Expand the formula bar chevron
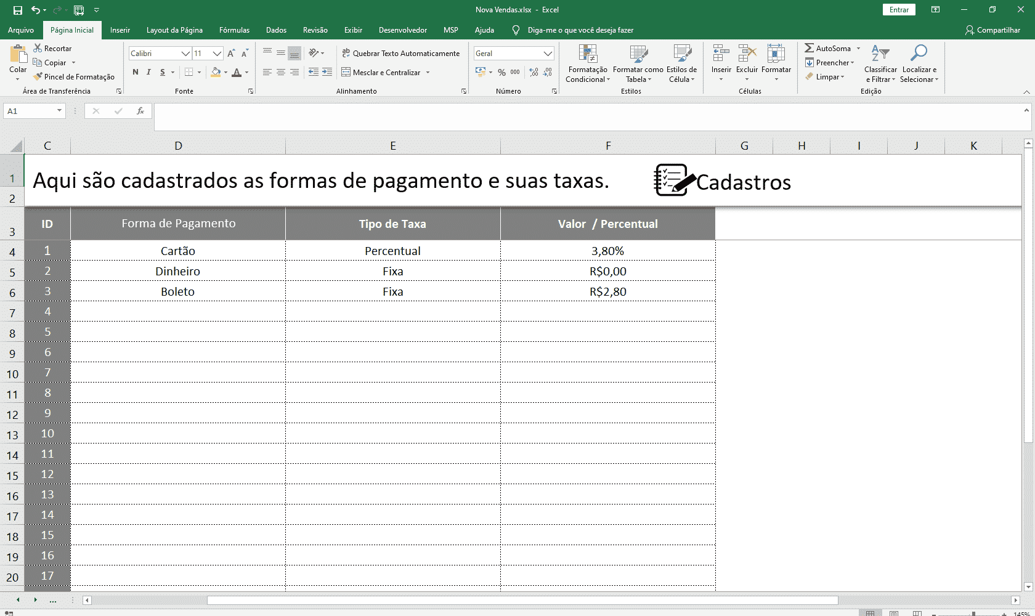1035x616 pixels. click(1026, 110)
